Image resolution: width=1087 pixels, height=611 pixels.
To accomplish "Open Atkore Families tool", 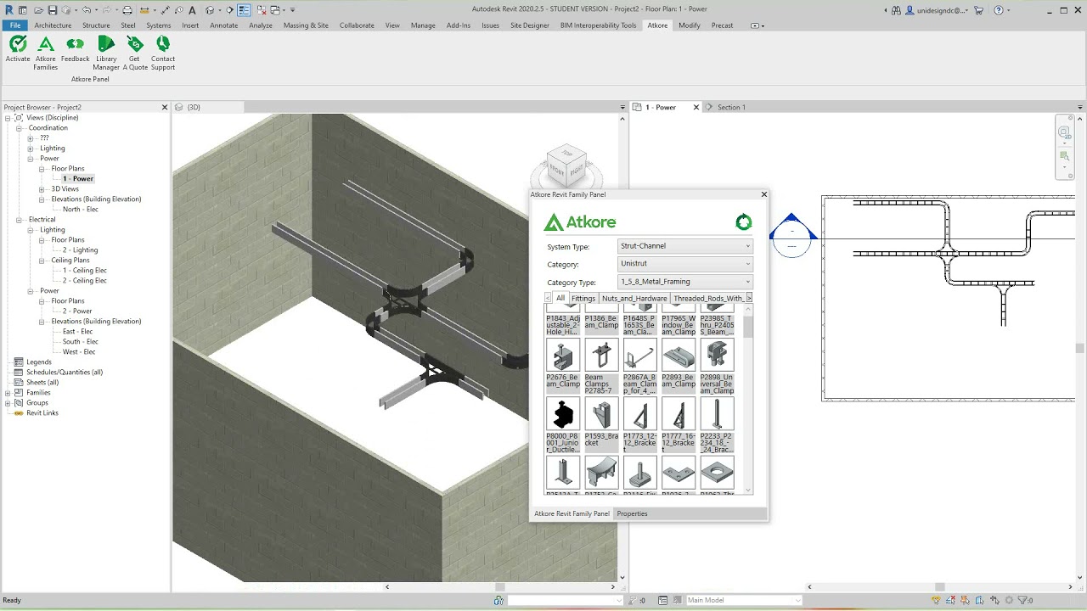I will coord(46,53).
